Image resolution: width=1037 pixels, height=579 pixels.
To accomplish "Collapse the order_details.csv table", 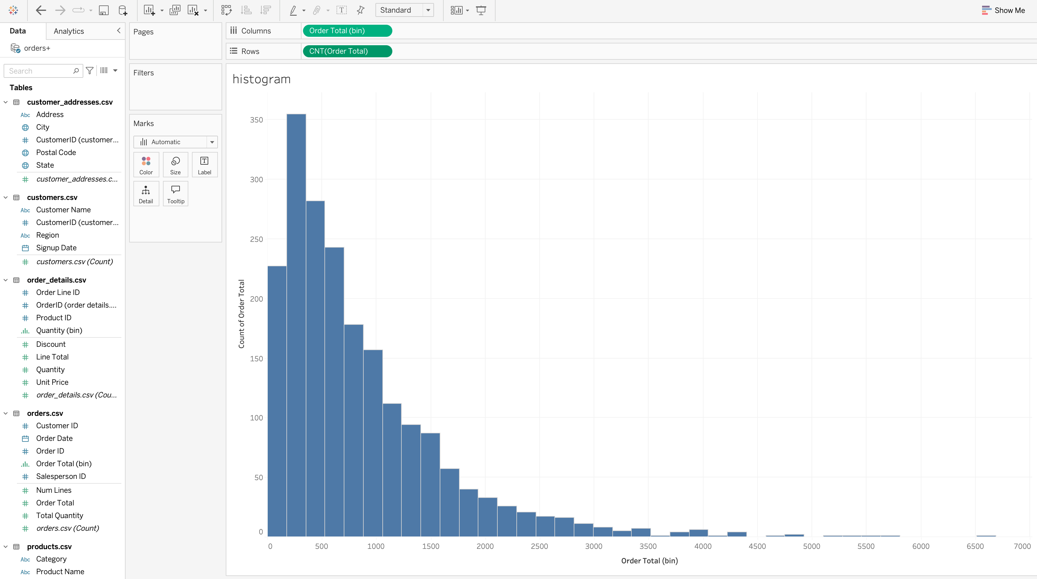I will pos(6,280).
